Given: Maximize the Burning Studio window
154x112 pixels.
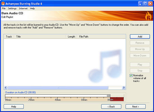Looking at the screenshot, I should [145, 4].
